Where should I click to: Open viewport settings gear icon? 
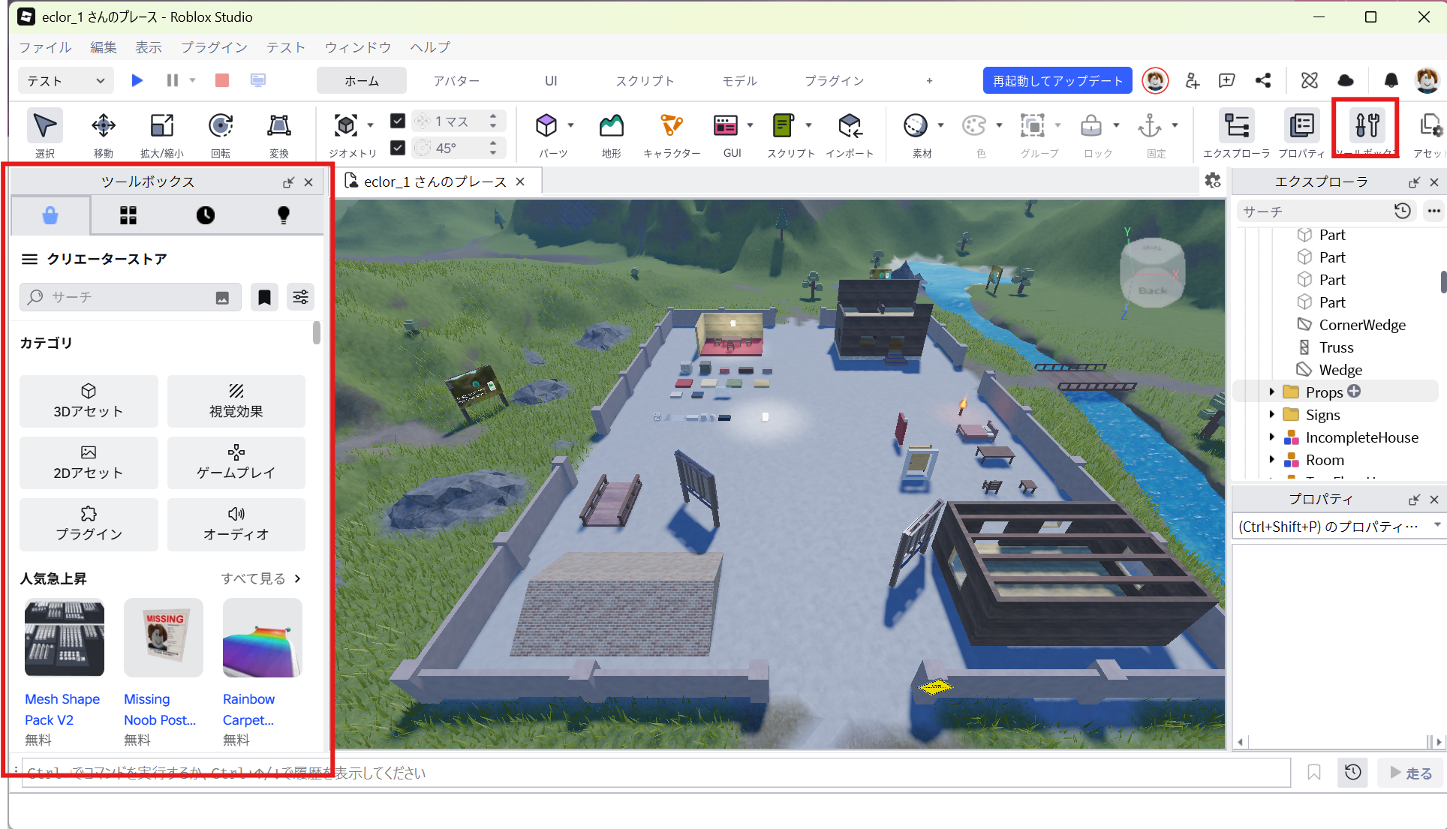pos(1212,181)
